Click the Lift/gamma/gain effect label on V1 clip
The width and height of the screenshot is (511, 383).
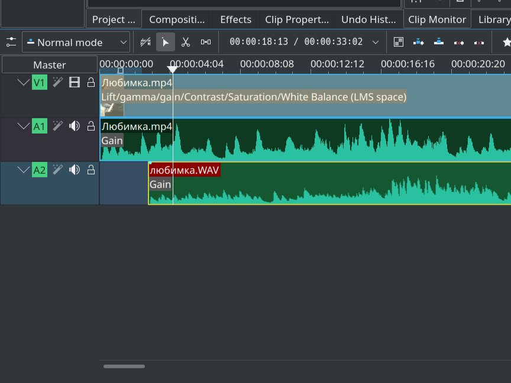click(254, 97)
